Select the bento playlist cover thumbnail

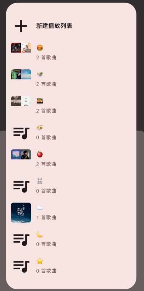[x=21, y=101]
